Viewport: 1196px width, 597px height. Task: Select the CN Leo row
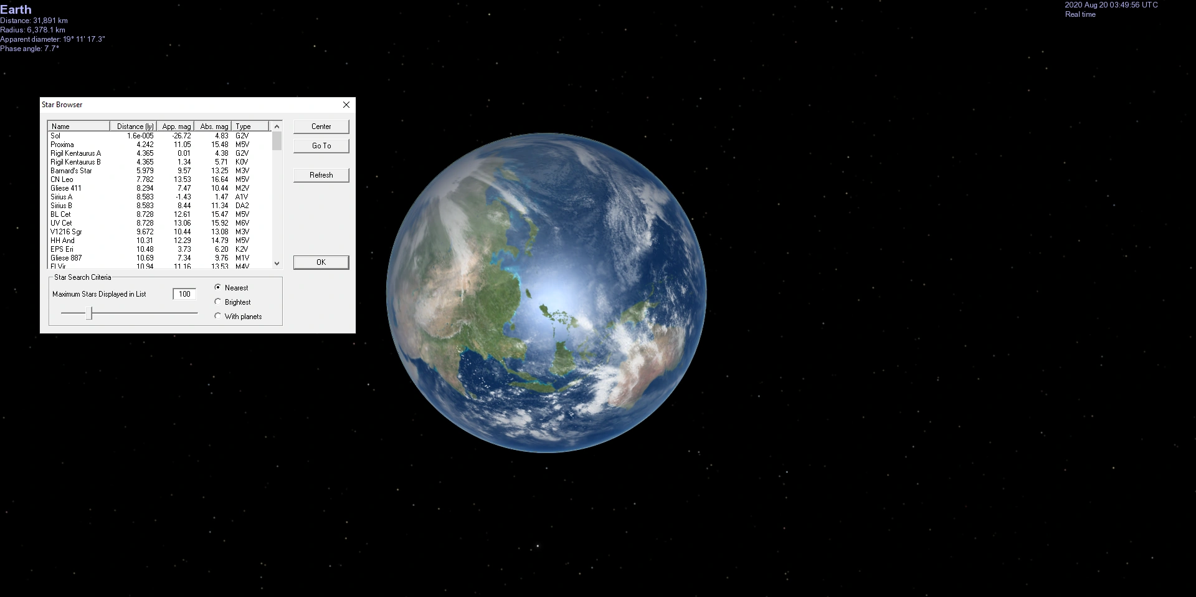coord(159,179)
